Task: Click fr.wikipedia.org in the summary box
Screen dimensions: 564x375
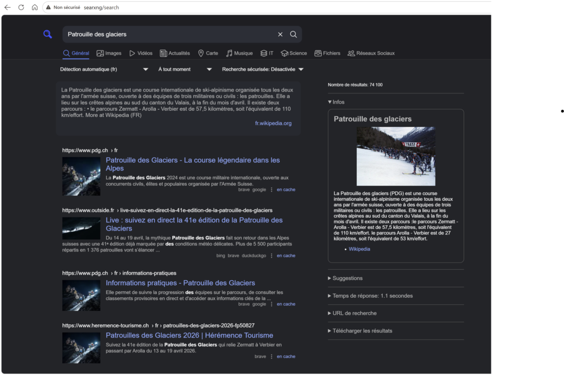Action: tap(273, 124)
